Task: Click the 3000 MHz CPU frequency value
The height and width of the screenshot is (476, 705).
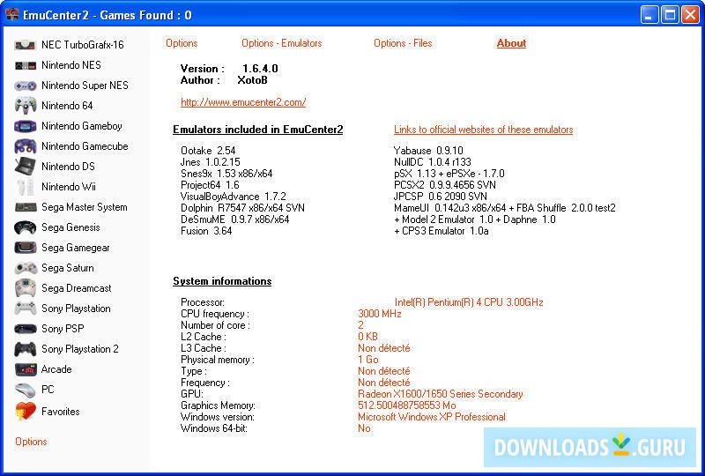Action: tap(380, 314)
